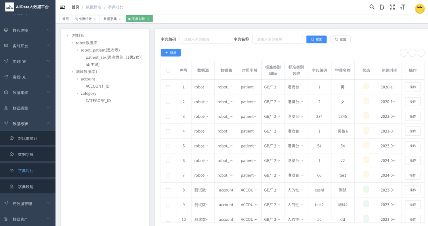Open the user avatar menu

click(420, 9)
